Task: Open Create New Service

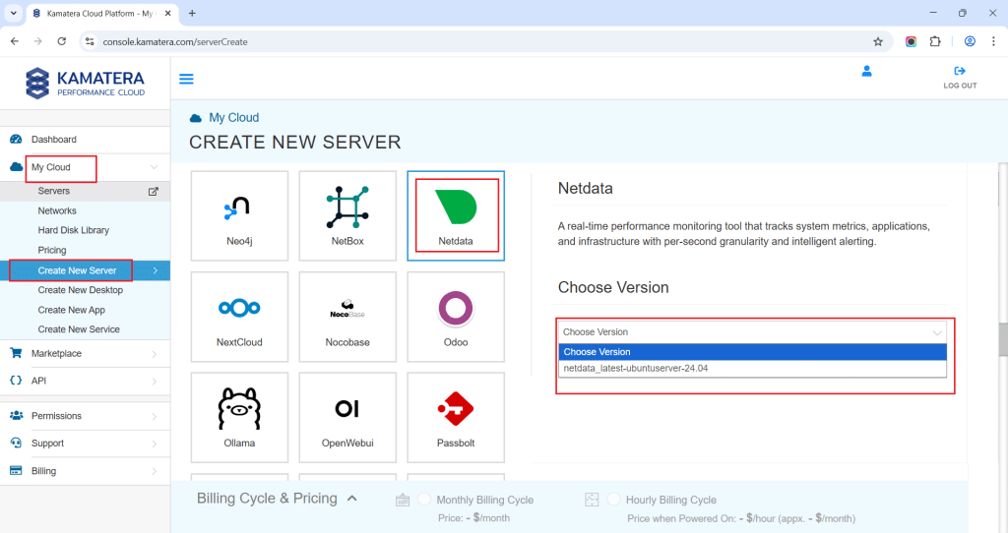Action: coord(79,329)
